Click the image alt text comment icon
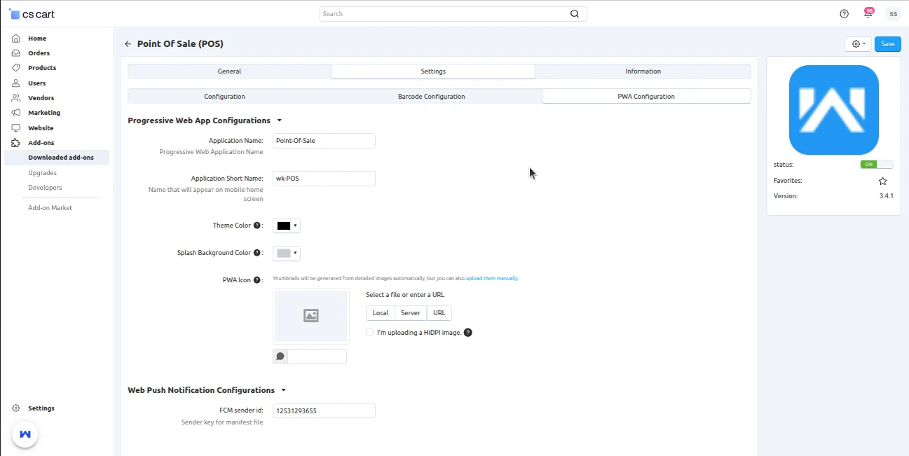Screen dimensions: 909x456 [x=280, y=357]
